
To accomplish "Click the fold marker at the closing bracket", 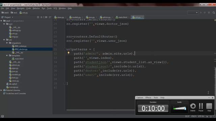I will (65, 83).
